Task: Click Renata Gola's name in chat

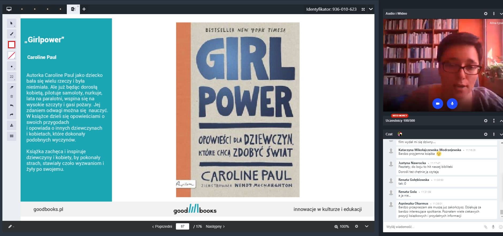Action: pos(407,192)
